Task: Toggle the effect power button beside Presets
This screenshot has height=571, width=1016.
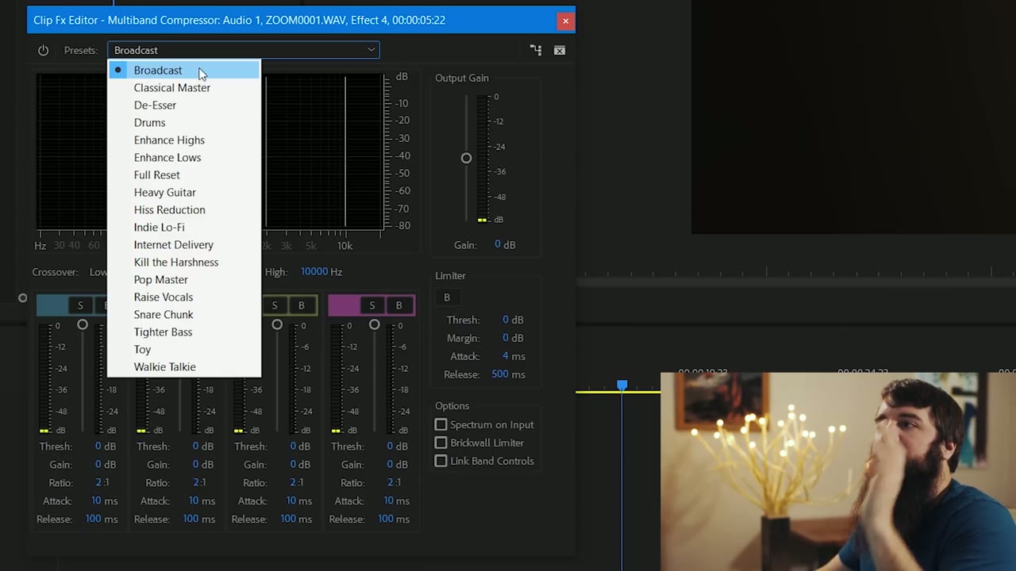Action: tap(43, 50)
